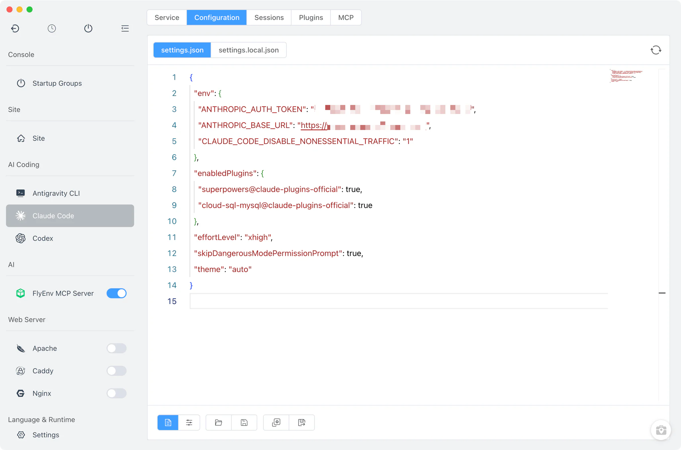
Task: Click line number 7 in gutter
Action: (x=174, y=173)
